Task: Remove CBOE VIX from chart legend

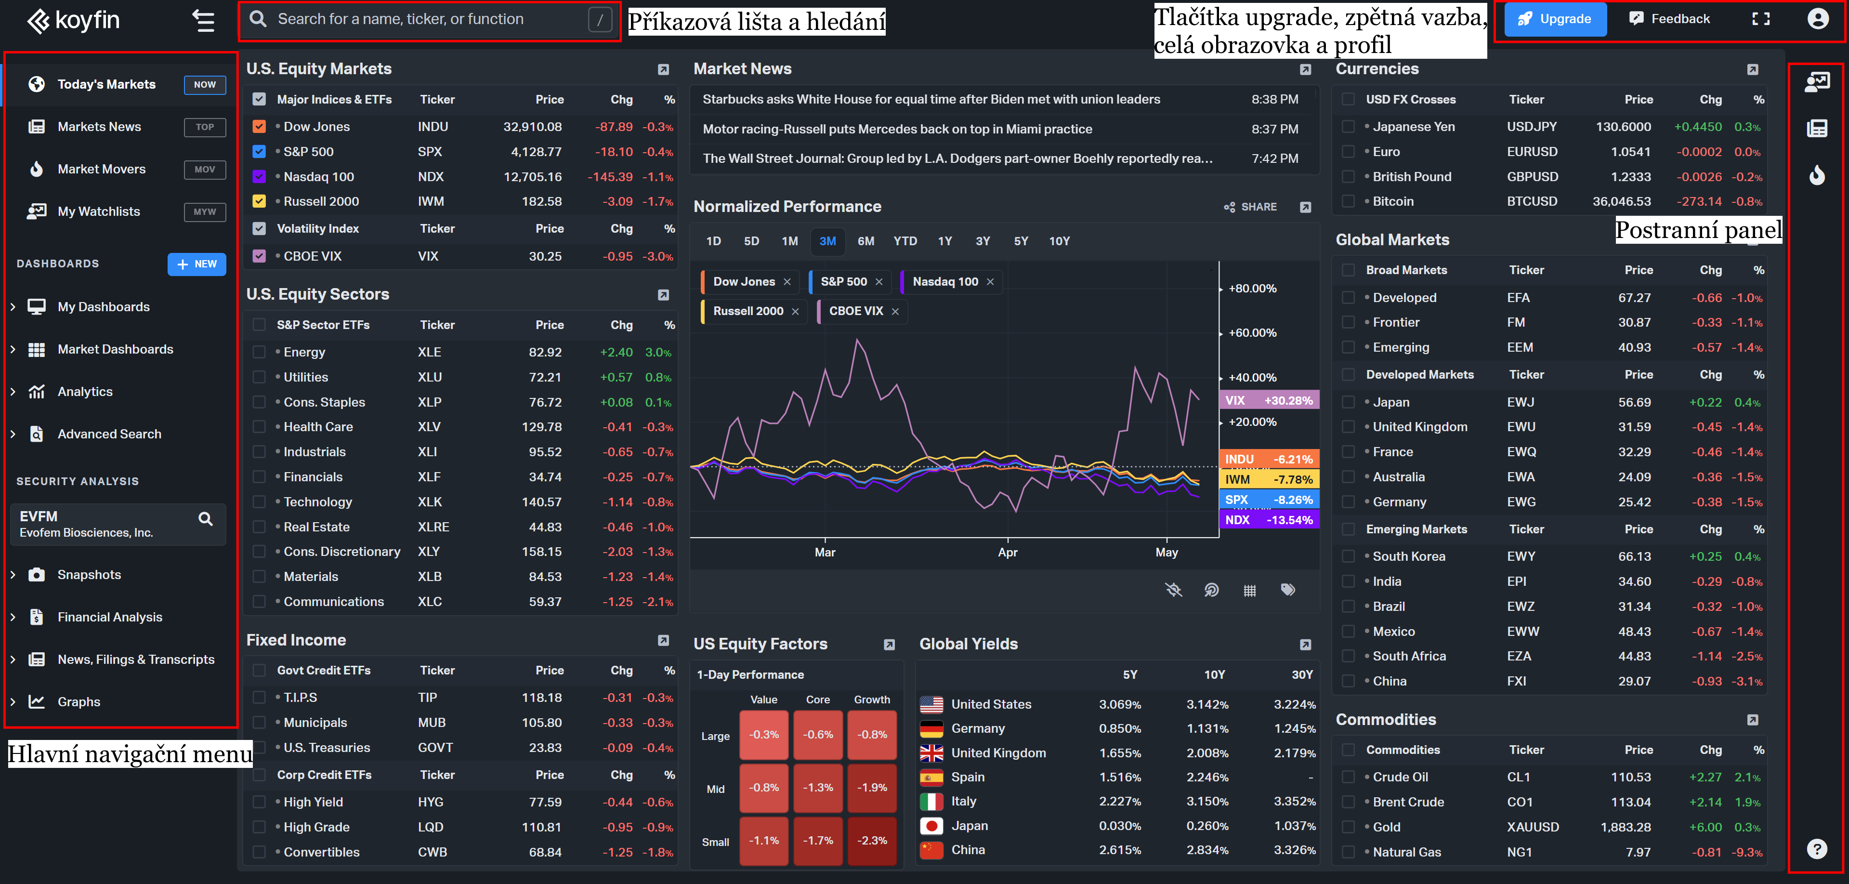Action: coord(895,312)
